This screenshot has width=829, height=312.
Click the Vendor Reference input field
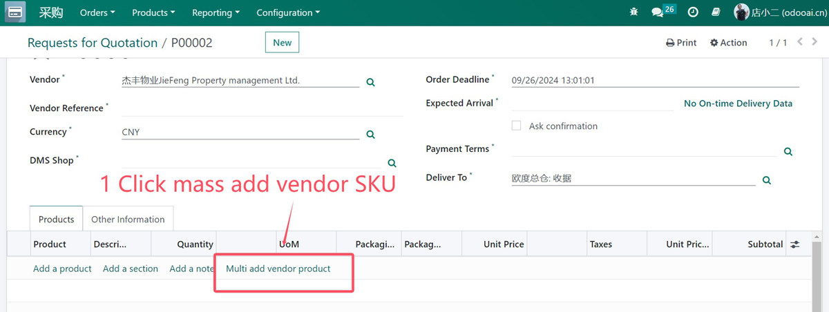(x=262, y=108)
